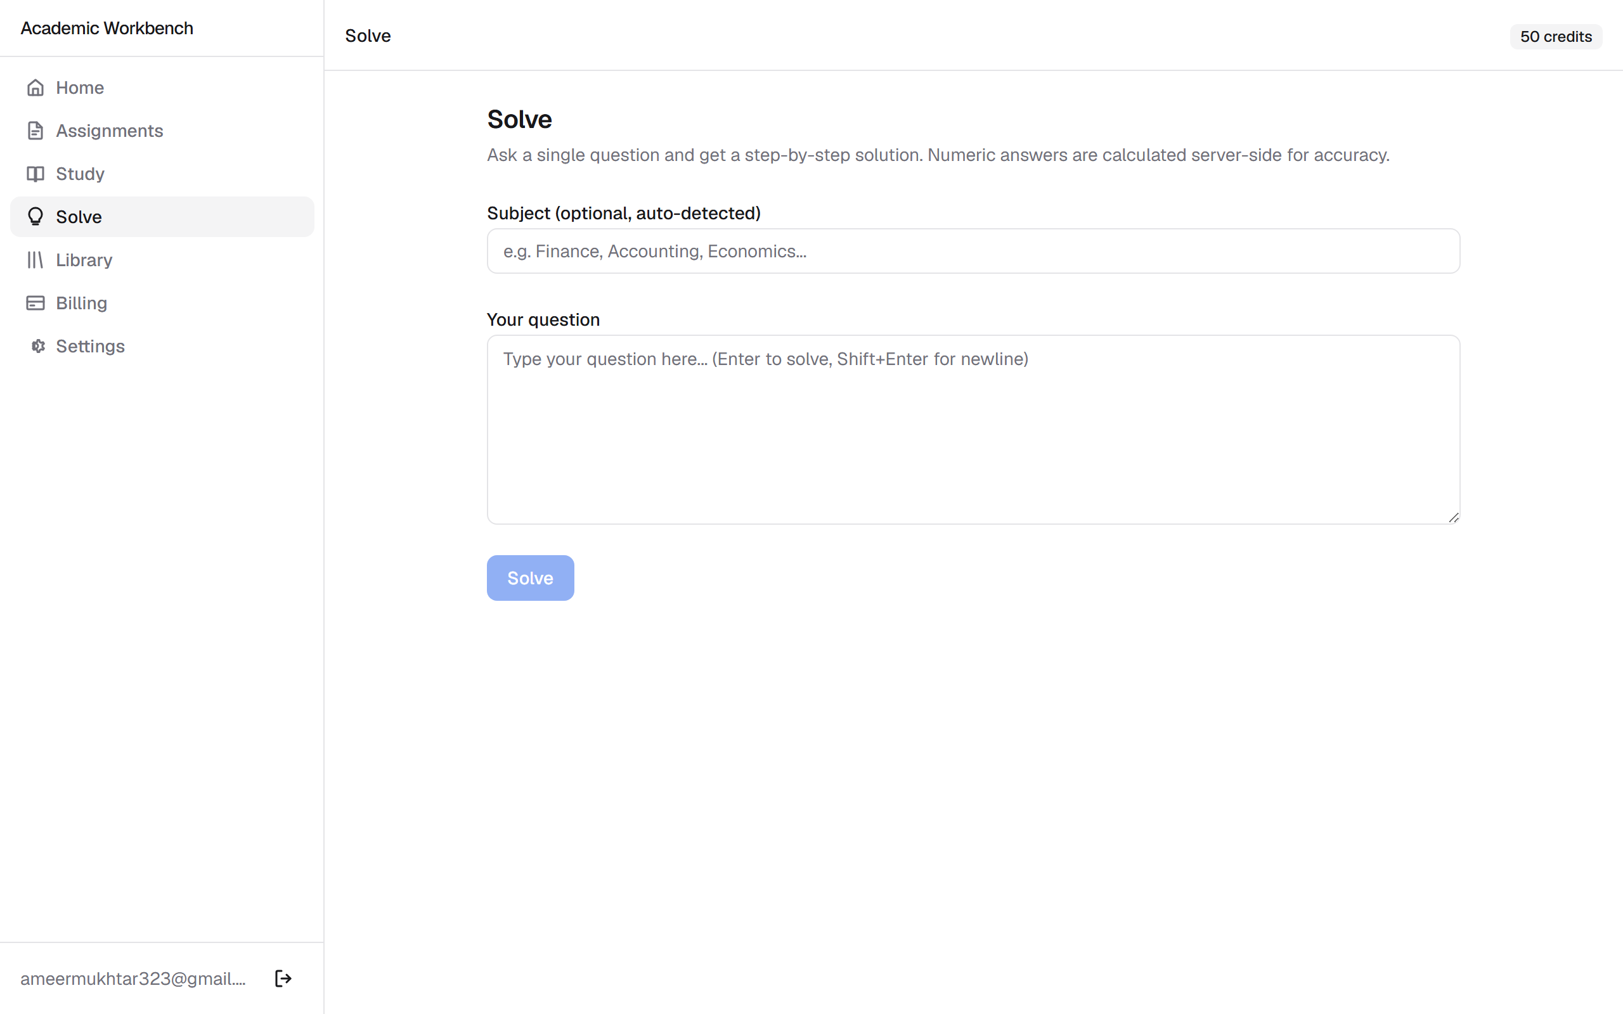Screen dimensions: 1623x1014
Task: Click the 50 credits badge
Action: click(x=1555, y=36)
